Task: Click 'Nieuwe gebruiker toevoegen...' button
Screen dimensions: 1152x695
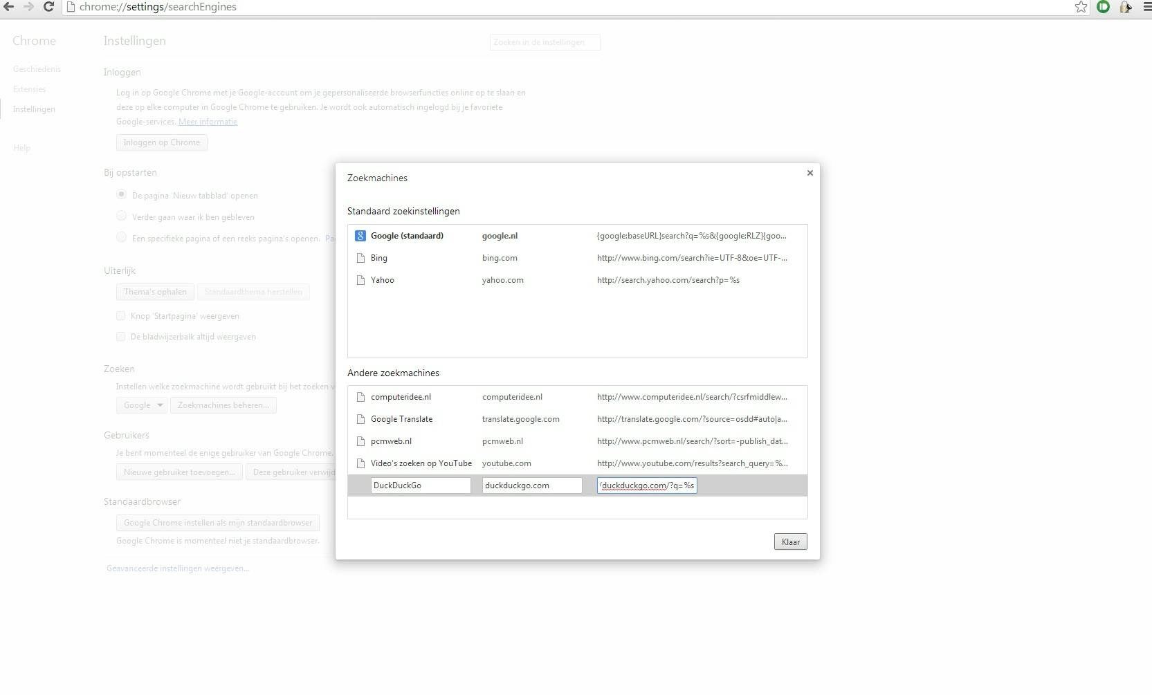Action: tap(179, 472)
